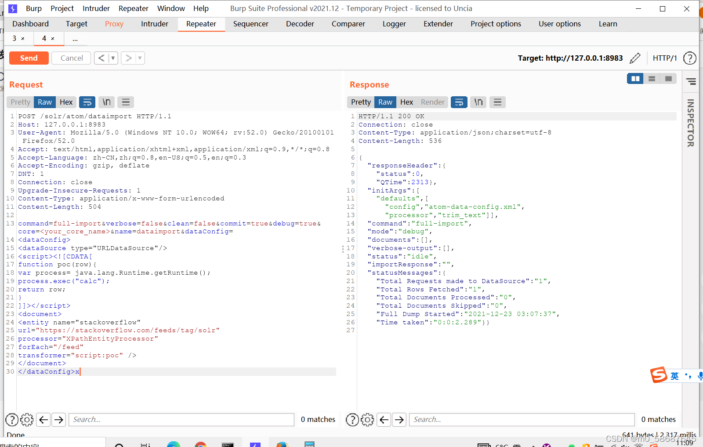Viewport: 703px width, 447px height.
Task: Switch Request view to Pretty
Action: 21,102
